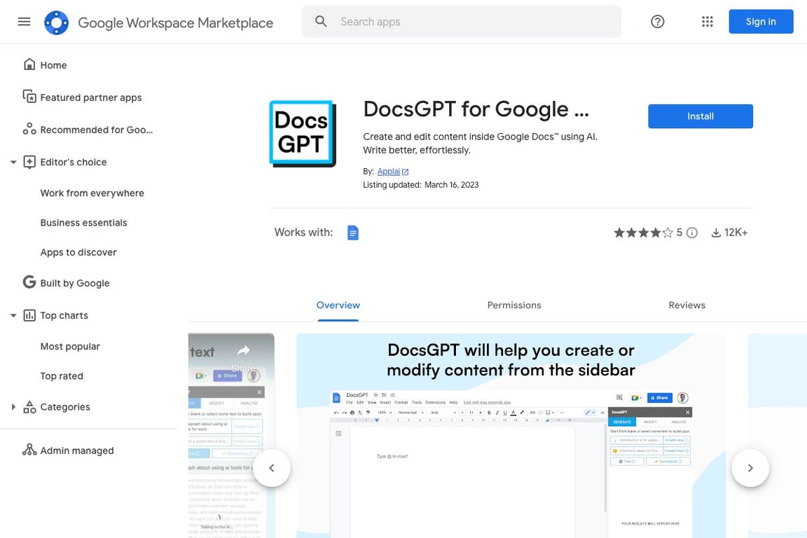Open Categories in sidebar

tap(65, 407)
